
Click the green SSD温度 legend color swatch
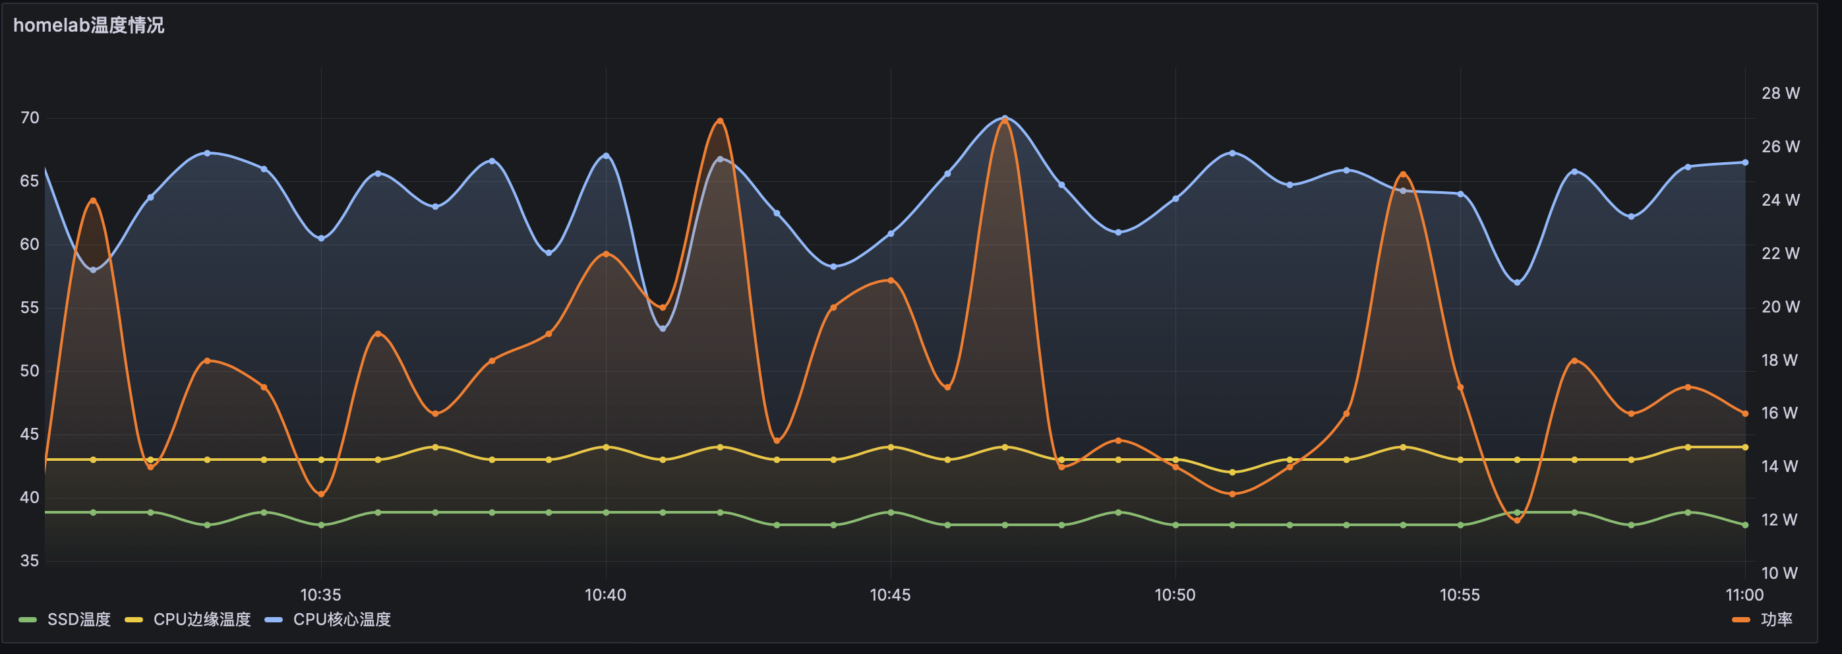click(x=28, y=620)
